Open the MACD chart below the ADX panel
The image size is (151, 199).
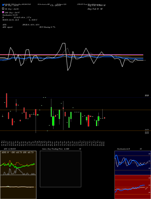18,187
